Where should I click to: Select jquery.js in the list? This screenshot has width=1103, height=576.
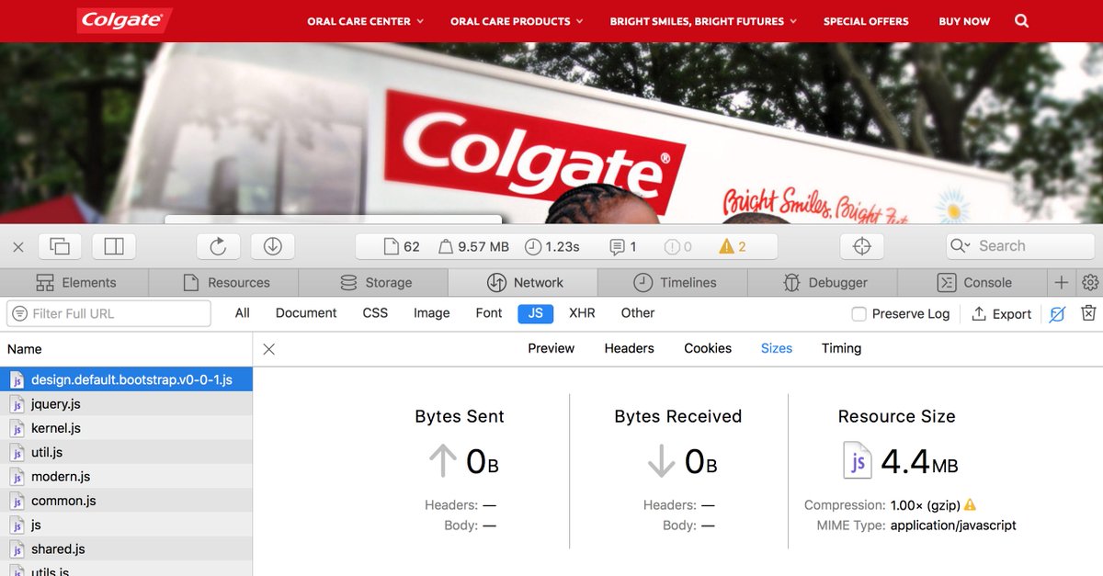pos(126,403)
